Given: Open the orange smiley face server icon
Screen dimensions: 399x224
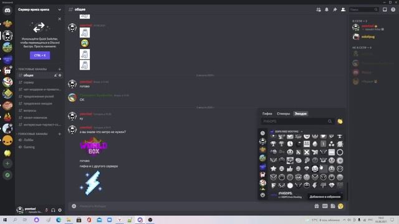Looking at the screenshot, I should point(7,140).
